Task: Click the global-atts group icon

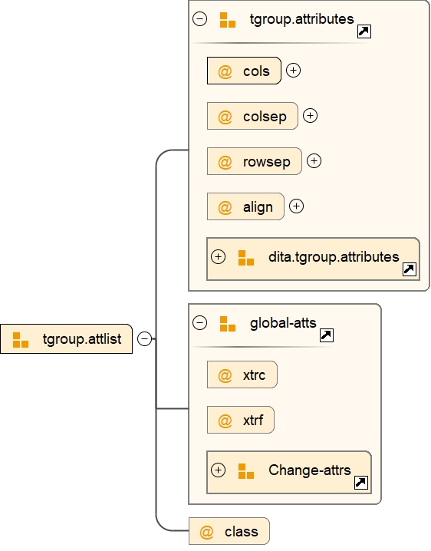Action: (x=227, y=324)
